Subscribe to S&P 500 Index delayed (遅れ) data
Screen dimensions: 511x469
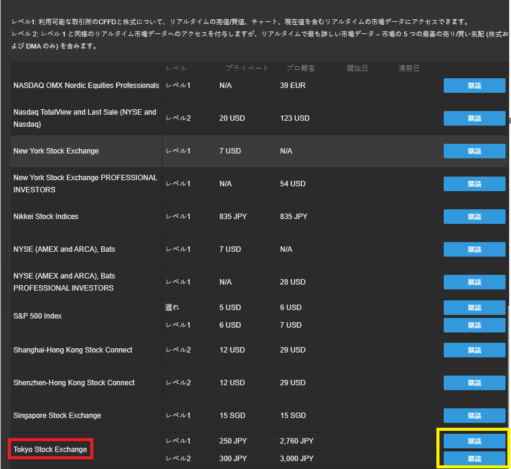[x=474, y=308]
